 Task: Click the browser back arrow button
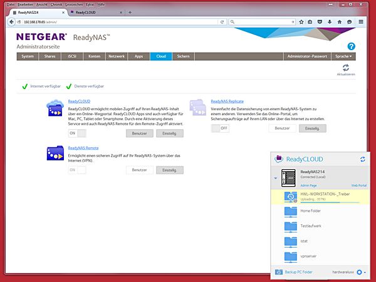tap(11, 22)
